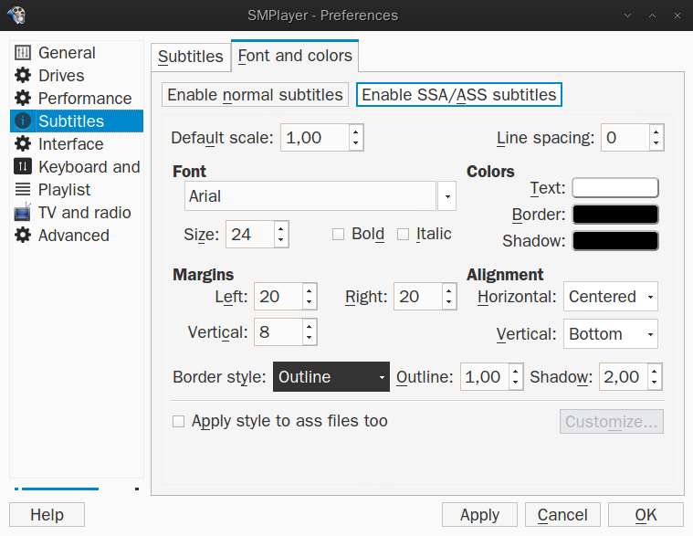Open the Playlist section
This screenshot has width=693, height=536.
77,190
